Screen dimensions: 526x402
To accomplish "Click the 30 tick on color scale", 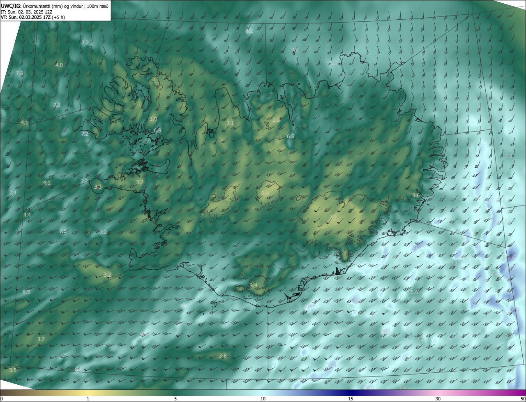I will 438,399.
